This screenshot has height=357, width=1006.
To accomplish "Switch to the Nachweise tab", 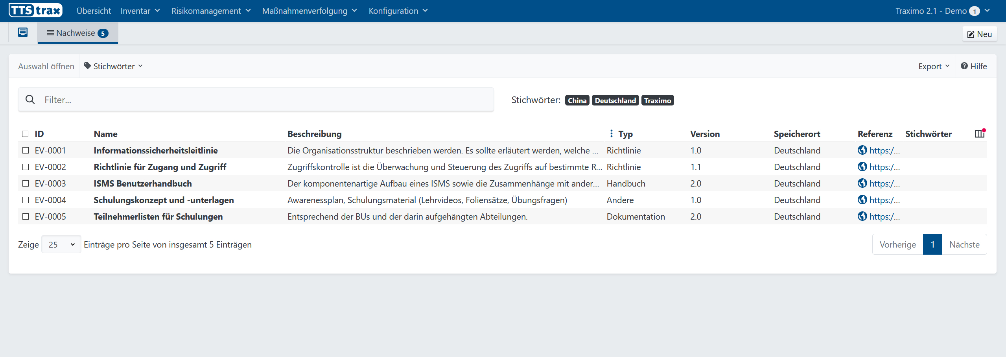I will pos(77,33).
